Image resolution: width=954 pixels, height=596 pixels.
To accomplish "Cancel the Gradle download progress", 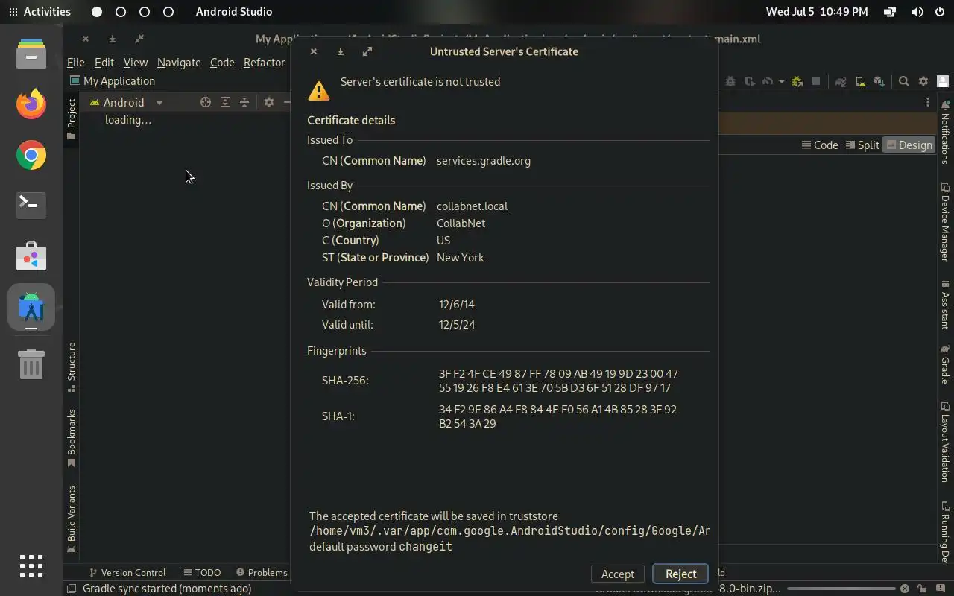I will pyautogui.click(x=904, y=589).
